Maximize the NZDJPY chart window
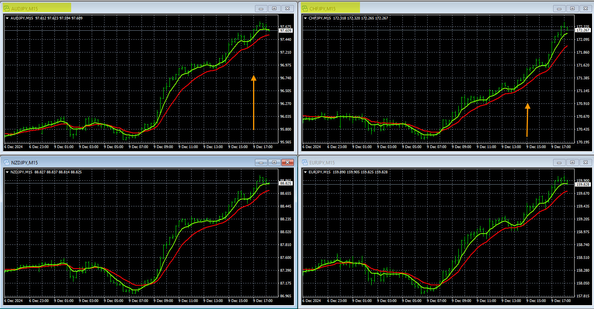The image size is (594, 309). click(274, 162)
